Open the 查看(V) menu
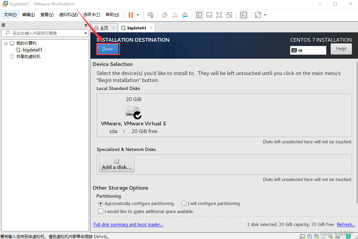The image size is (358, 239). pyautogui.click(x=47, y=15)
